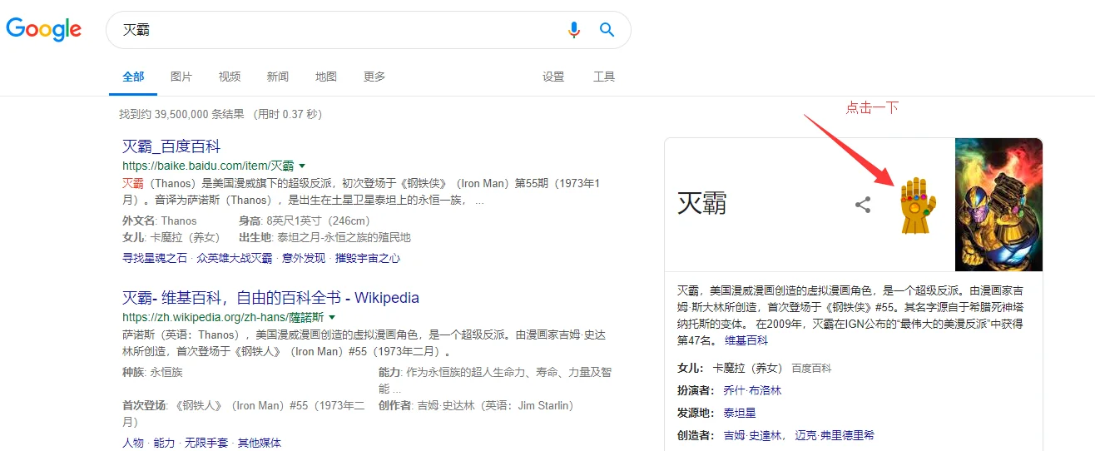Switch to the 图片 tab
The width and height of the screenshot is (1095, 451).
(181, 77)
